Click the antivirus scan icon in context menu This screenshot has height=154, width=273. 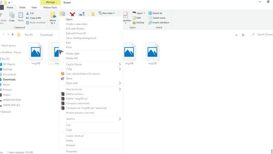(x=63, y=74)
